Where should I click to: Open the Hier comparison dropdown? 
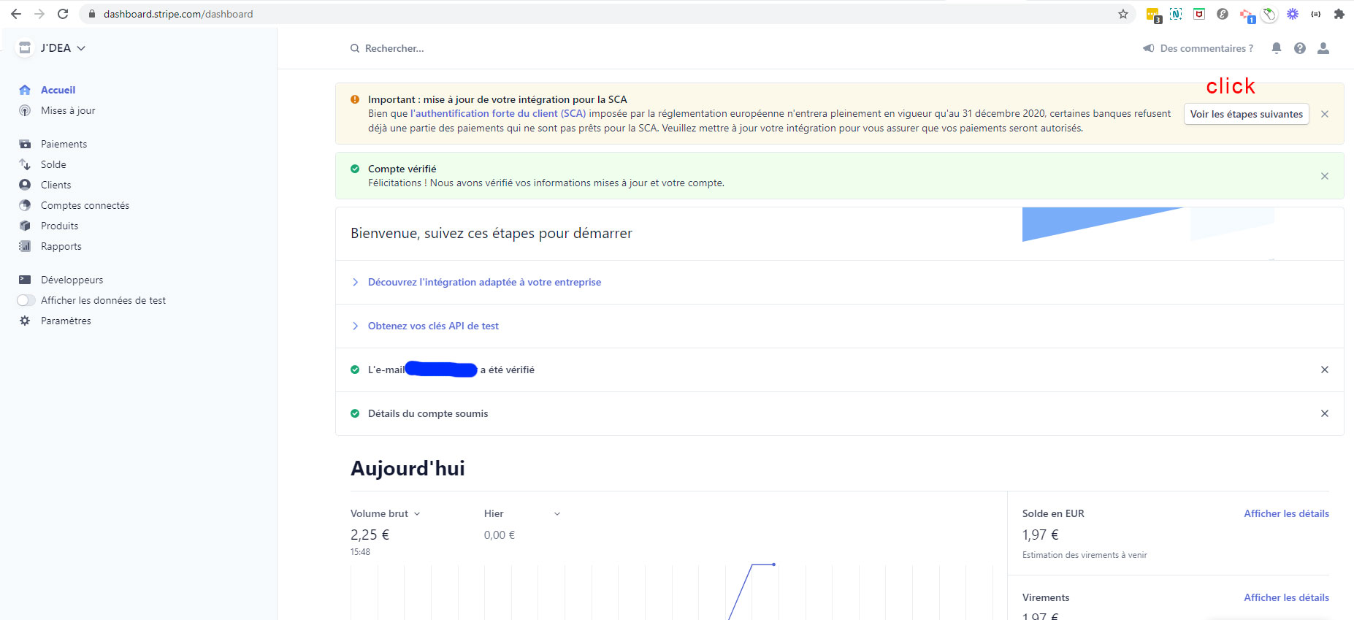pyautogui.click(x=522, y=513)
